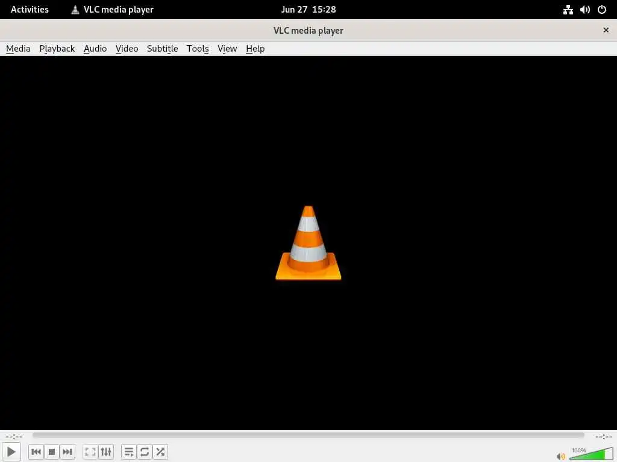
Task: Open the Tools menu
Action: click(198, 49)
